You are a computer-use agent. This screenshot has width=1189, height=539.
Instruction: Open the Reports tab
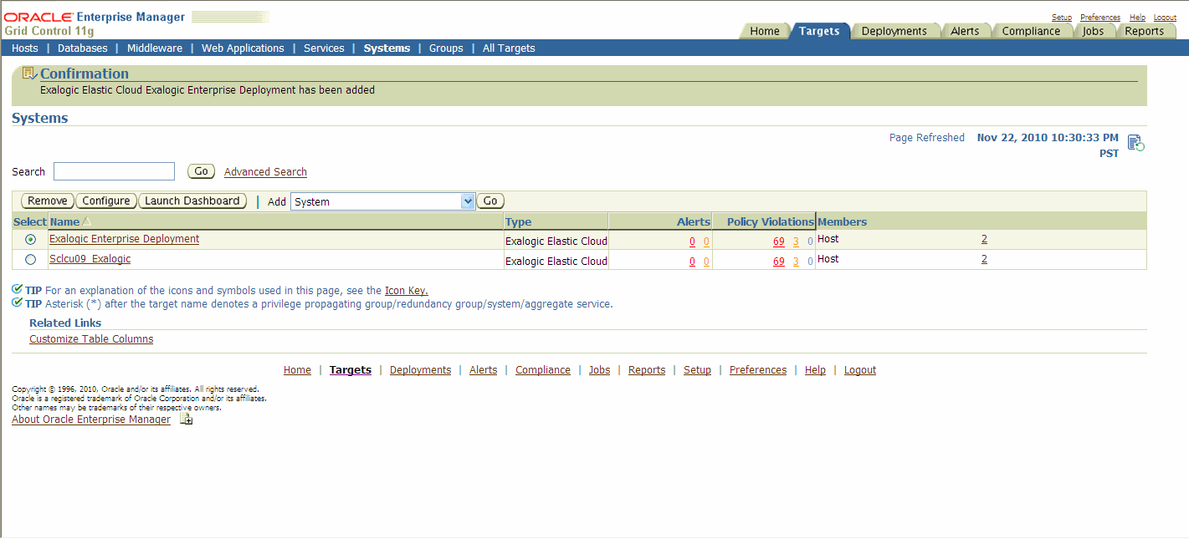(1145, 31)
